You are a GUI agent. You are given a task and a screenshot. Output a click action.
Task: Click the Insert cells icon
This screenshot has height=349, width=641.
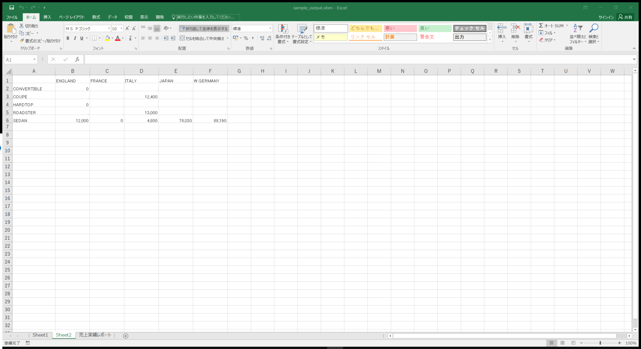[x=502, y=28]
